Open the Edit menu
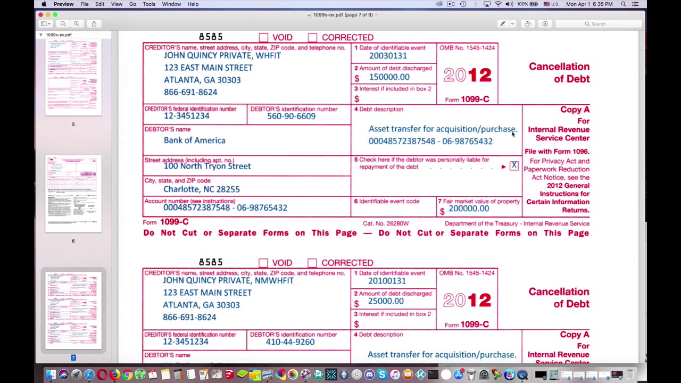The width and height of the screenshot is (681, 383). click(99, 4)
